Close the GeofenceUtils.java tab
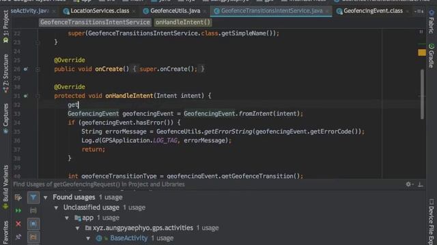The height and width of the screenshot is (245, 437). click(205, 12)
